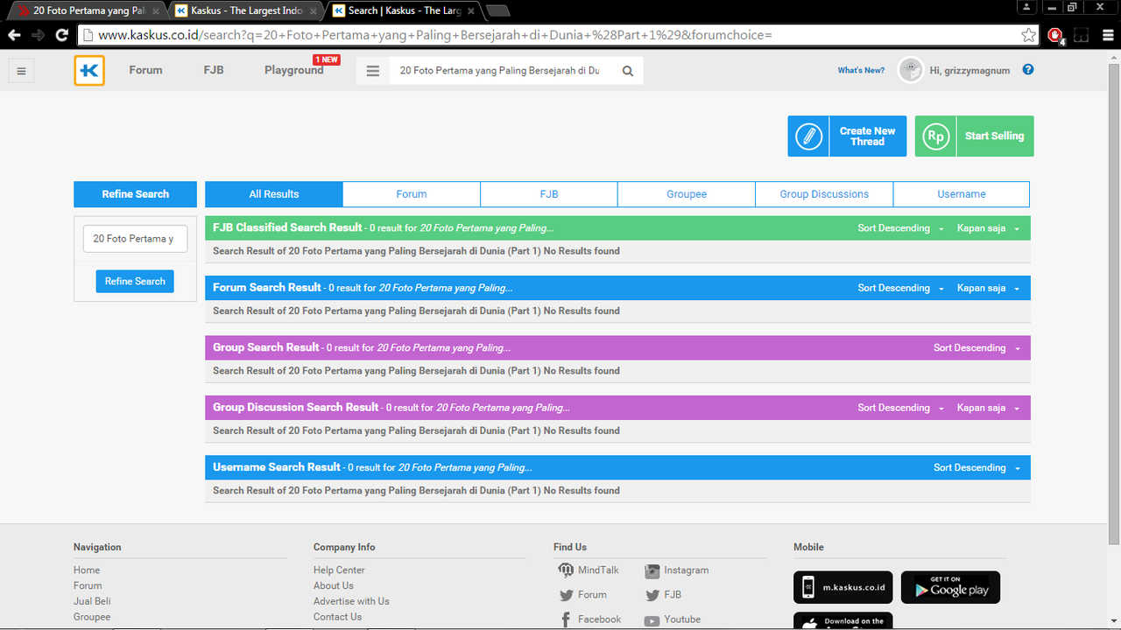This screenshot has height=630, width=1121.
Task: Bookmark page with the star icon
Action: pos(1028,35)
